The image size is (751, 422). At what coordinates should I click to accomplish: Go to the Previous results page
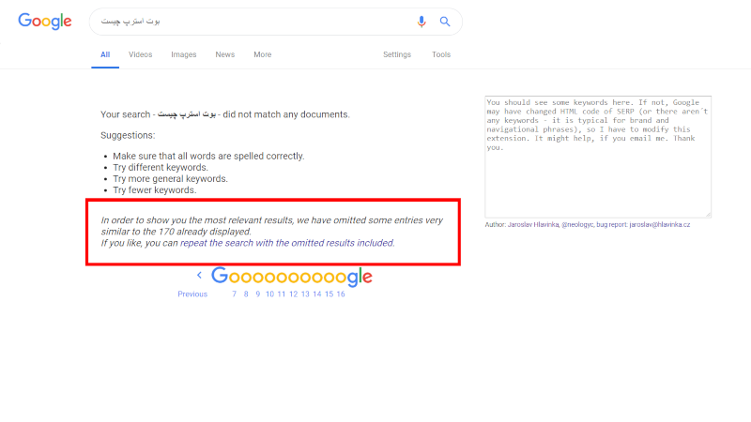pyautogui.click(x=192, y=294)
